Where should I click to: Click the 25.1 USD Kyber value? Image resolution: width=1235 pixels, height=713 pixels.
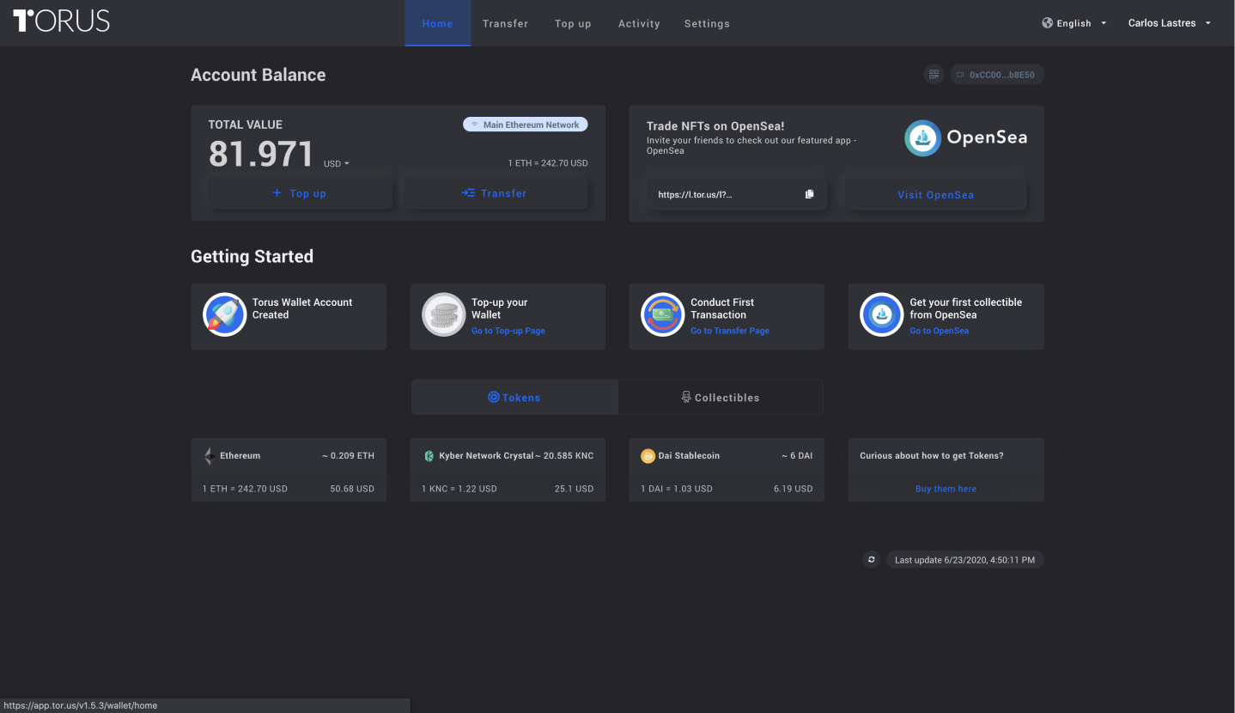click(574, 489)
